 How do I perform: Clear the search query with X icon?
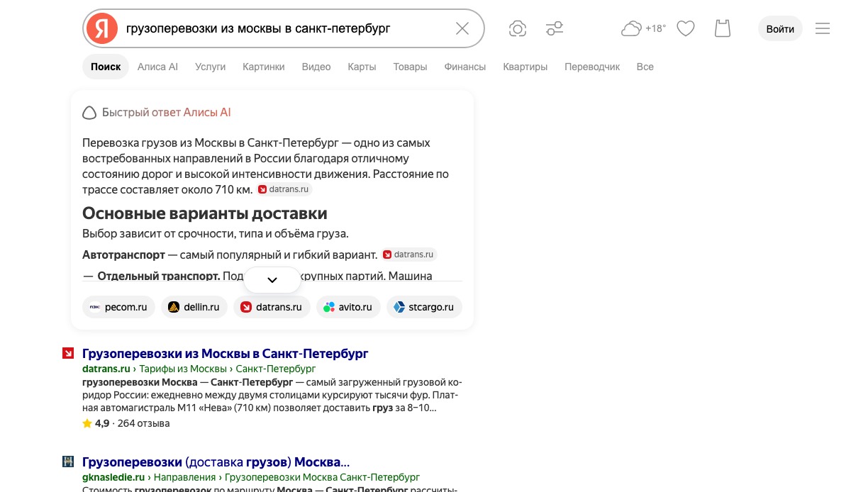462,28
